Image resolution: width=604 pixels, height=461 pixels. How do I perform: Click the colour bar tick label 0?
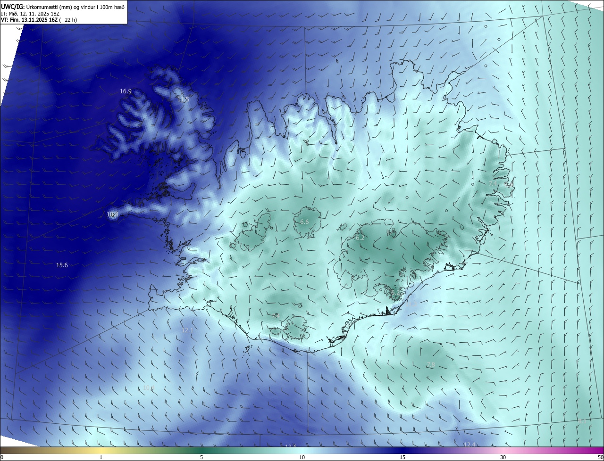[x=2, y=457]
